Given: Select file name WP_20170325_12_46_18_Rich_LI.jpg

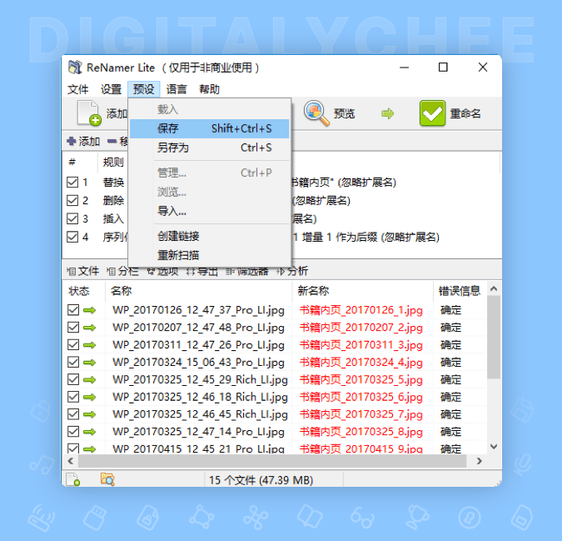Looking at the screenshot, I should pos(200,397).
